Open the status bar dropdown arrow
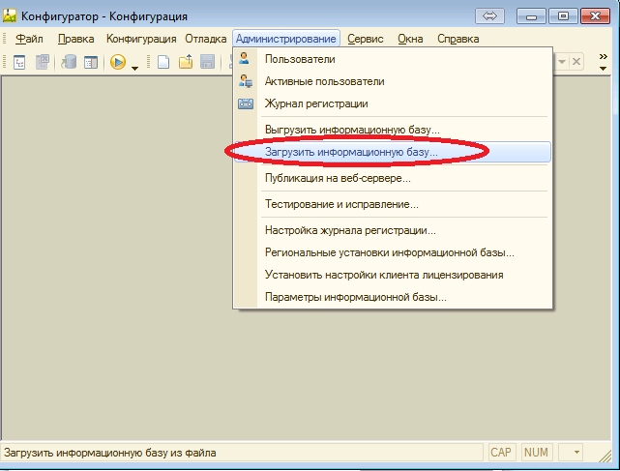The width and height of the screenshot is (620, 471). 575,453
